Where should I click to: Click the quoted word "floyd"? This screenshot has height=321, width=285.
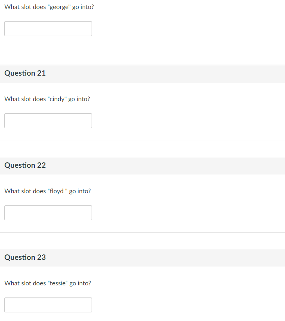coord(57,191)
